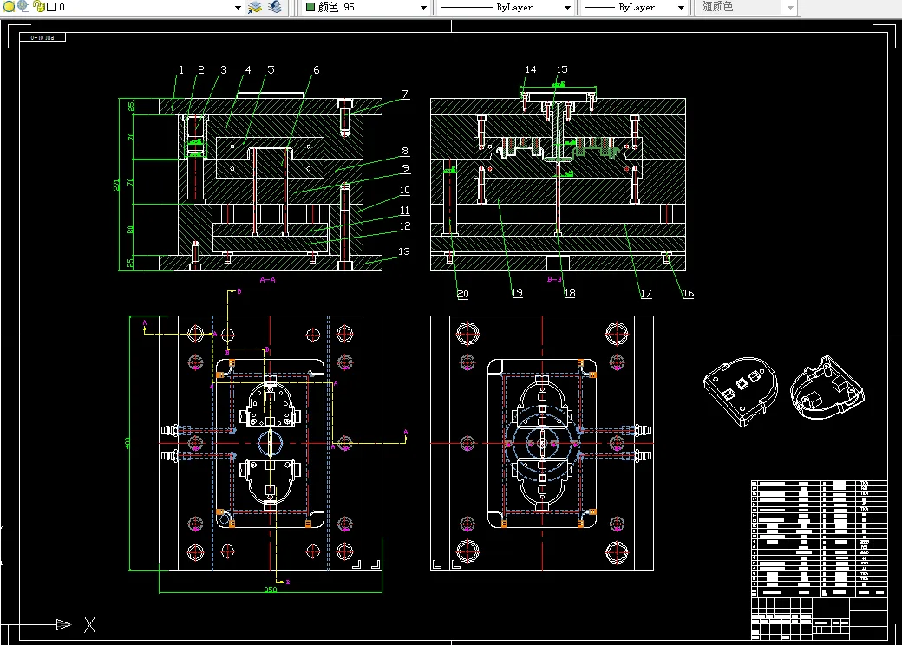Select part balloon number 6

tap(316, 69)
